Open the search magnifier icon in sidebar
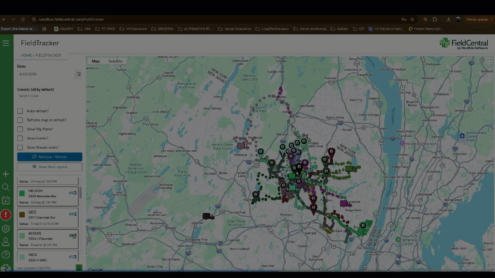Viewport: 495px width, 278px height. coord(6,187)
